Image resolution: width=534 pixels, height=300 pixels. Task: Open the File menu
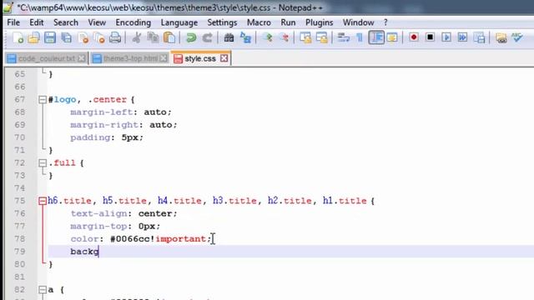(x=13, y=22)
